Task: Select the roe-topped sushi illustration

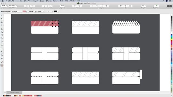Action: tap(126, 27)
